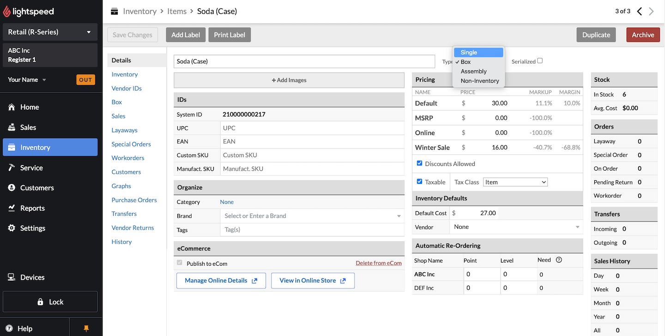Click the Customers person icon in sidebar
The height and width of the screenshot is (336, 665).
[x=12, y=188]
